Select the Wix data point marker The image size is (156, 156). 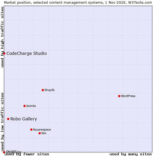(40, 133)
